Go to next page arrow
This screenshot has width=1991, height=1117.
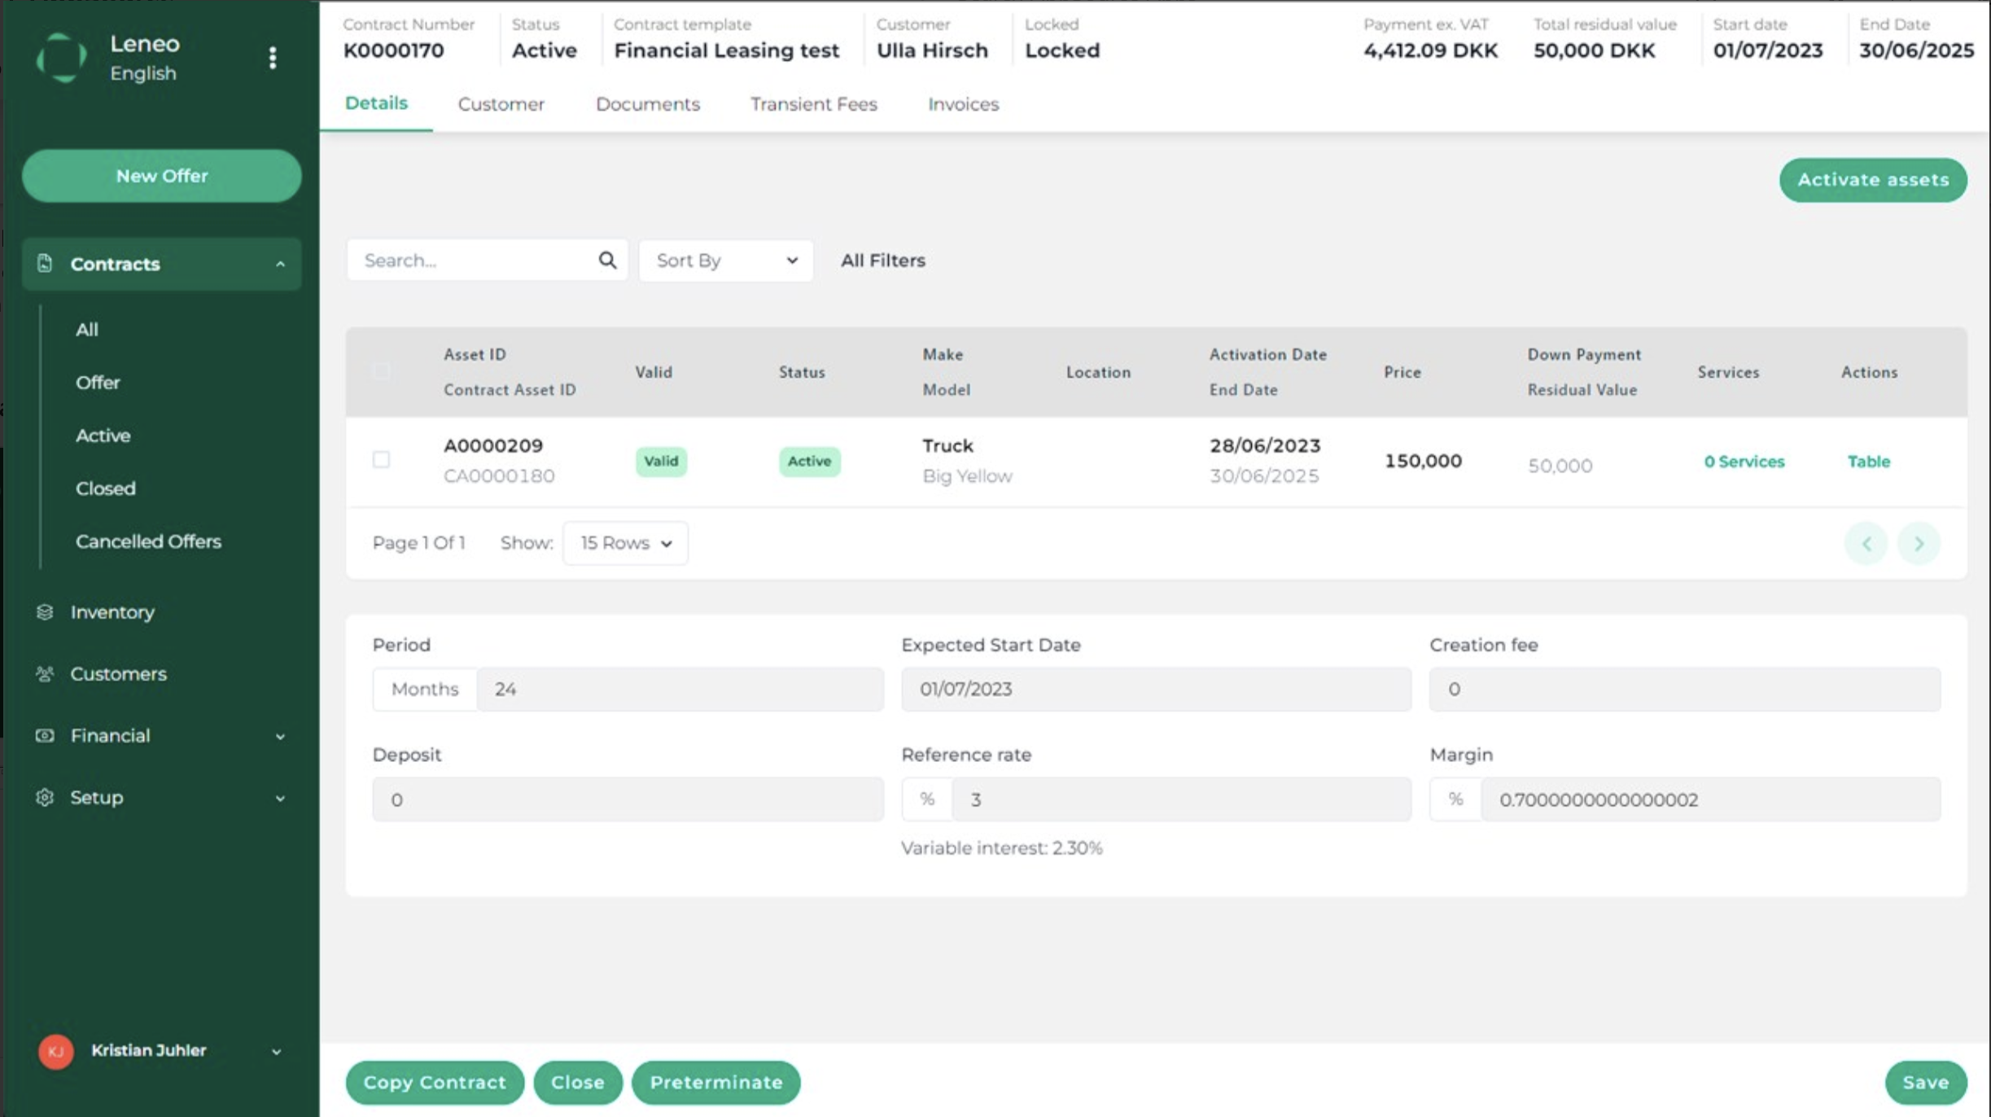pos(1919,543)
